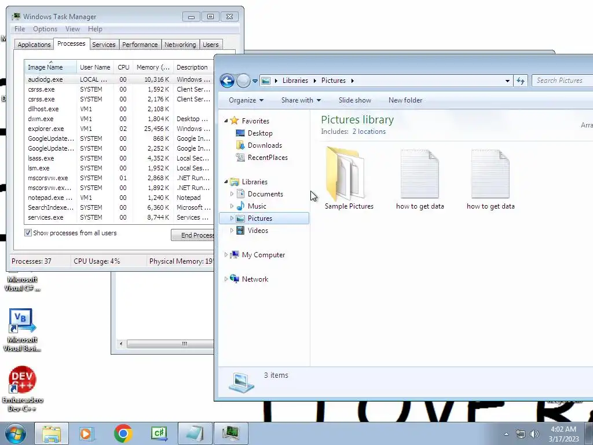593x445 pixels.
Task: Click the volume speaker tray icon
Action: [535, 434]
